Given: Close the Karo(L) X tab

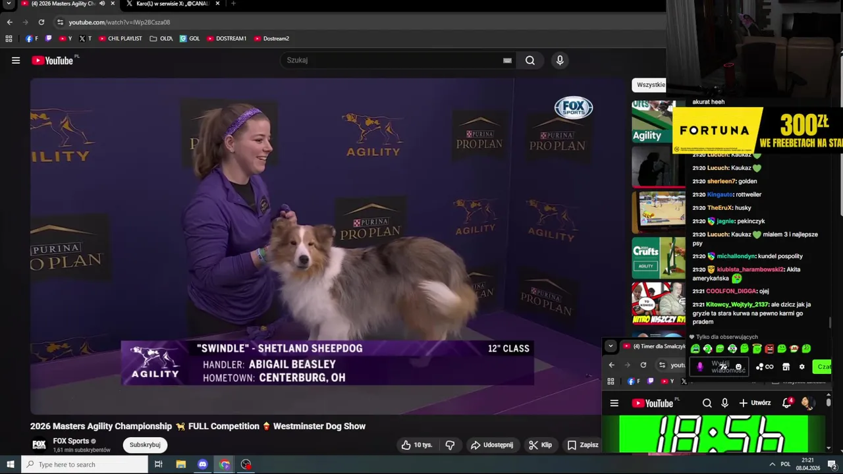Looking at the screenshot, I should [217, 3].
